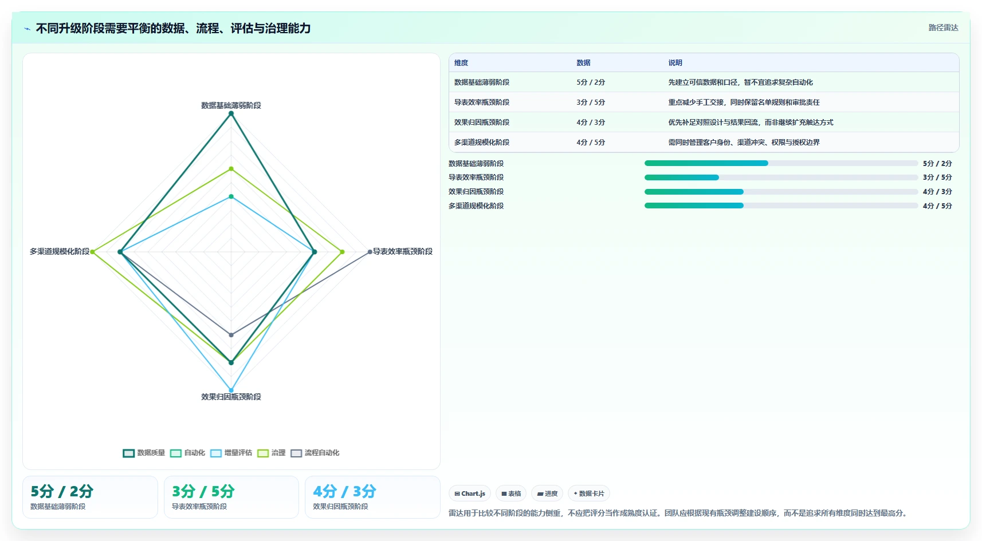Viewport: 982px width, 541px height.
Task: Click progress bar for 多渠道规模化阶段
Action: (781, 206)
